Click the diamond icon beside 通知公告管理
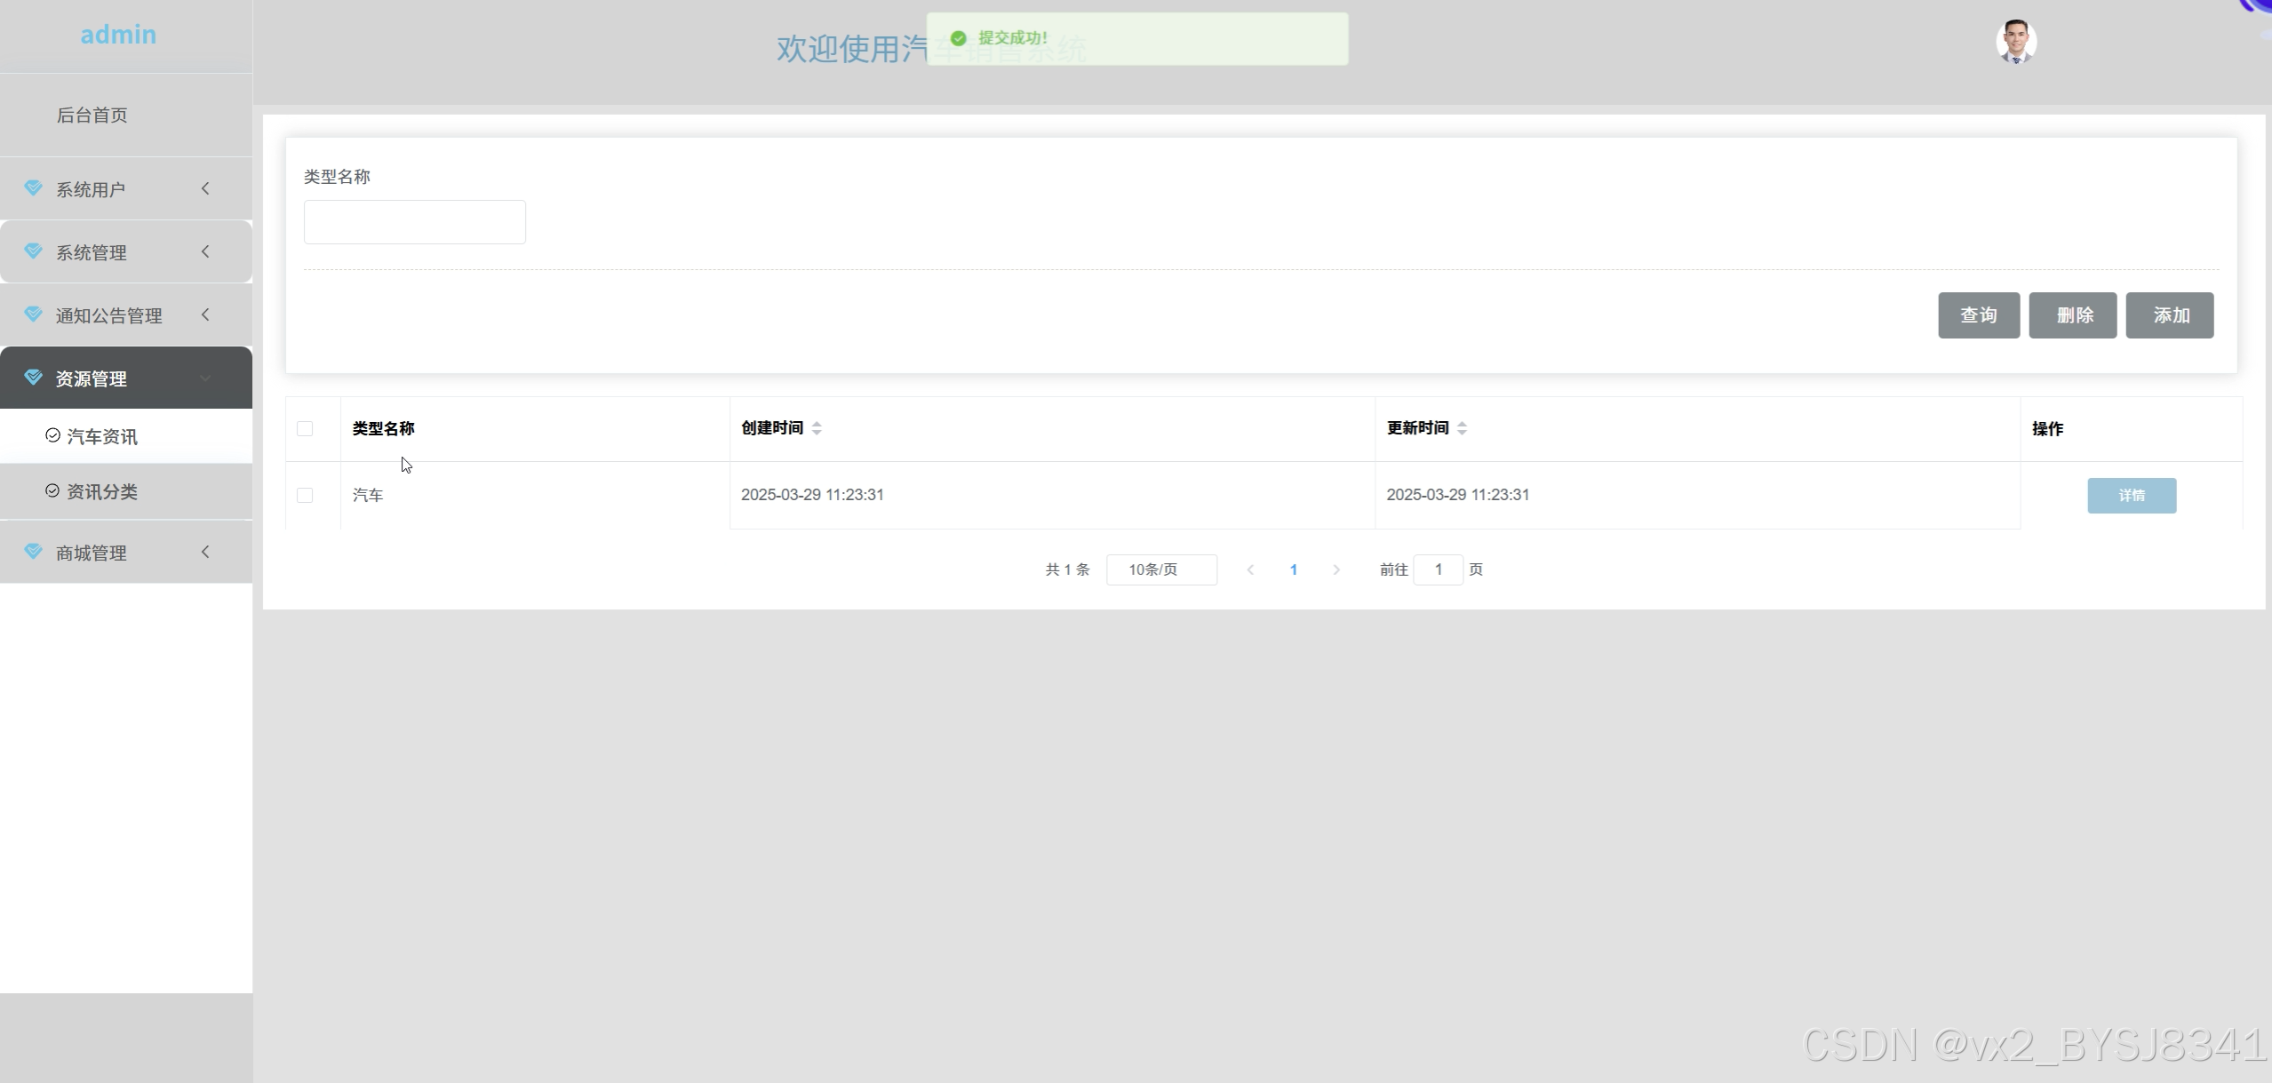This screenshot has height=1083, width=2272. coord(34,315)
